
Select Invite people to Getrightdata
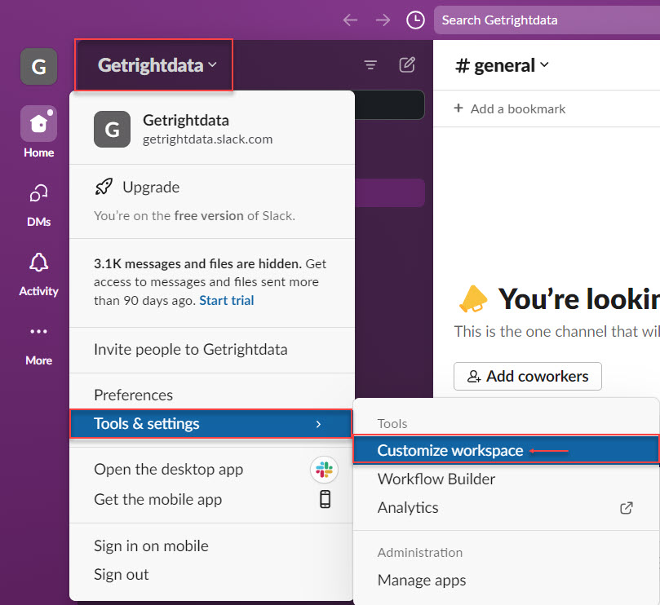coord(212,350)
